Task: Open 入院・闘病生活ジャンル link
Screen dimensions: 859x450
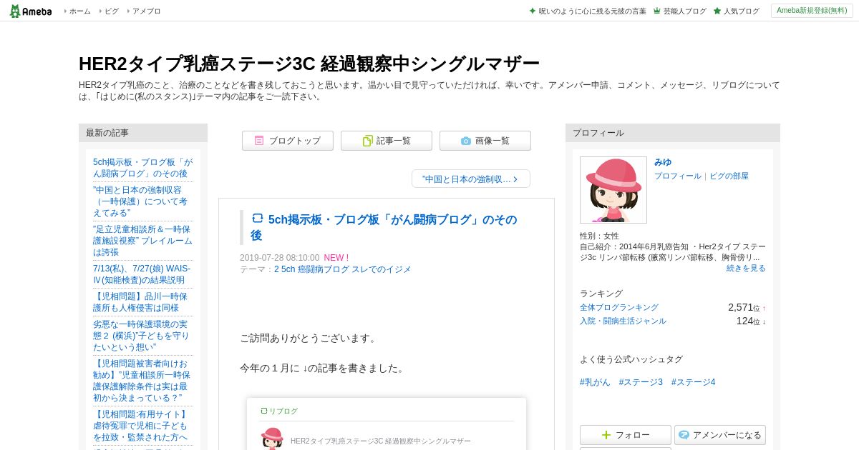Action: 623,321
